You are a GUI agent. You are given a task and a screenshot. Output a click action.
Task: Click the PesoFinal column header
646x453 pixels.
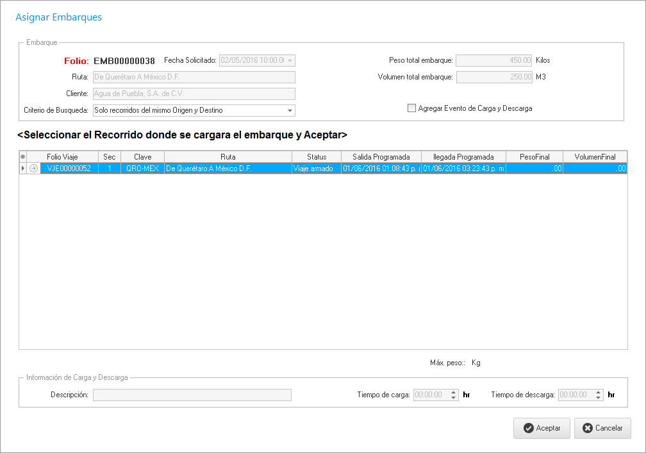coord(534,157)
